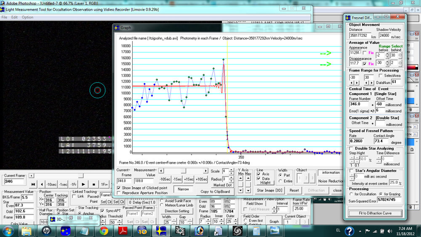Open the Edit menu
Screen dimensions: 421x237
[x=14, y=17]
